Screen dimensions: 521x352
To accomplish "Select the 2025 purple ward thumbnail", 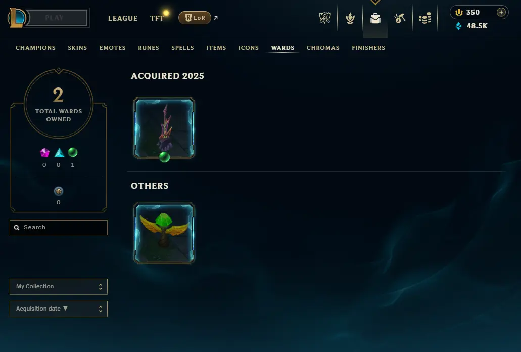I will pyautogui.click(x=164, y=127).
